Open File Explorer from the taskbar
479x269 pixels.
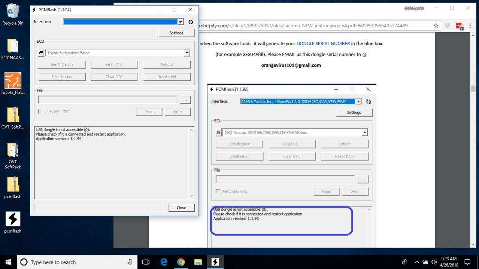point(198,262)
